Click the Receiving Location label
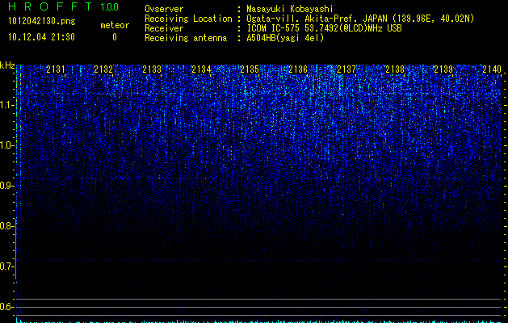The height and width of the screenshot is (323, 508). (x=188, y=19)
